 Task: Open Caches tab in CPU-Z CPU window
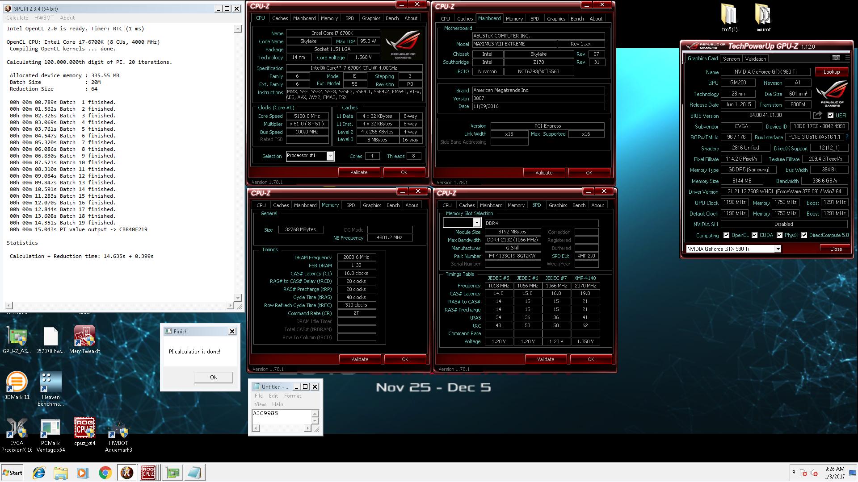pos(280,18)
